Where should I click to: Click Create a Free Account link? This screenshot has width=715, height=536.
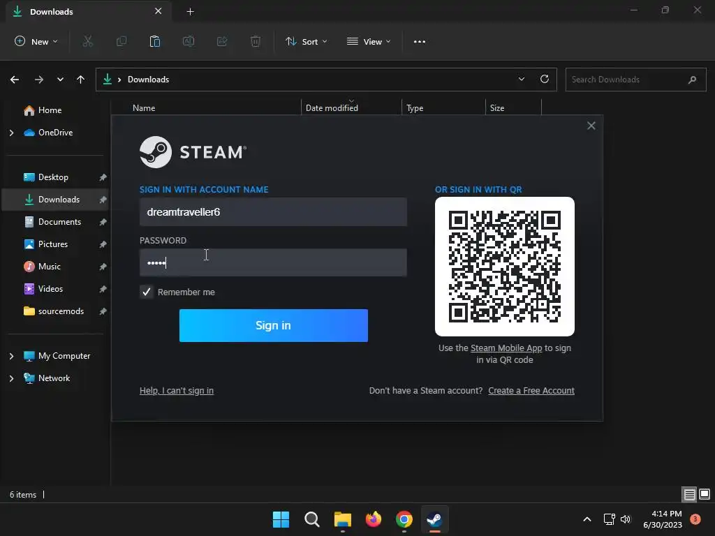531,391
